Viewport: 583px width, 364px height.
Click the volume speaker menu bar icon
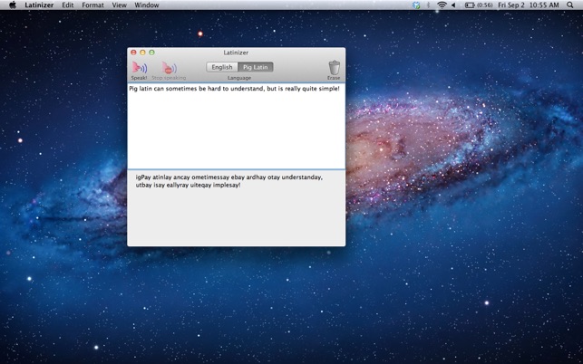(x=453, y=5)
